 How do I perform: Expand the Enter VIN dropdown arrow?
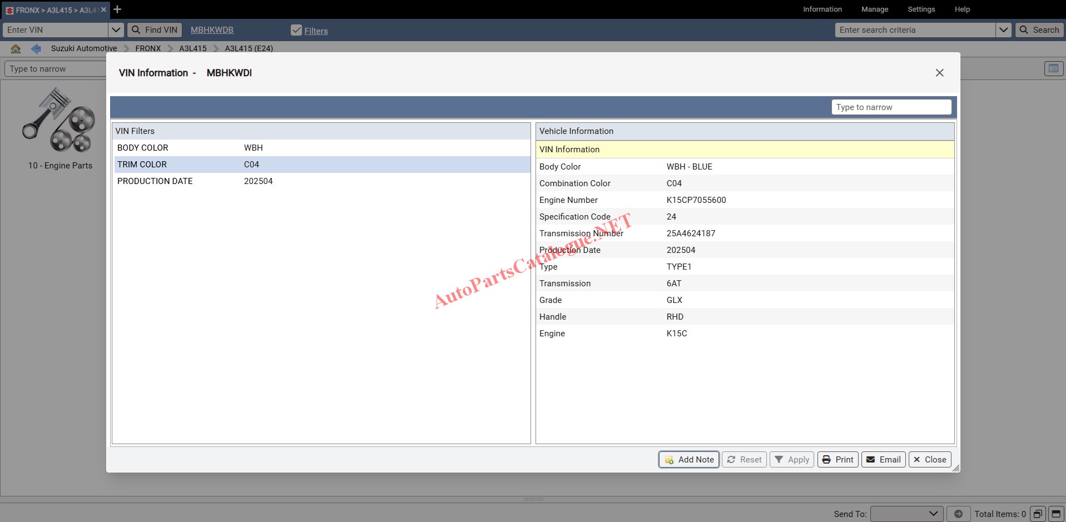(116, 30)
